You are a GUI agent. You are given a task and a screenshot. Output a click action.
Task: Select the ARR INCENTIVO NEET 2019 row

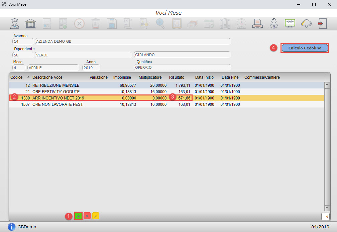tap(166, 98)
